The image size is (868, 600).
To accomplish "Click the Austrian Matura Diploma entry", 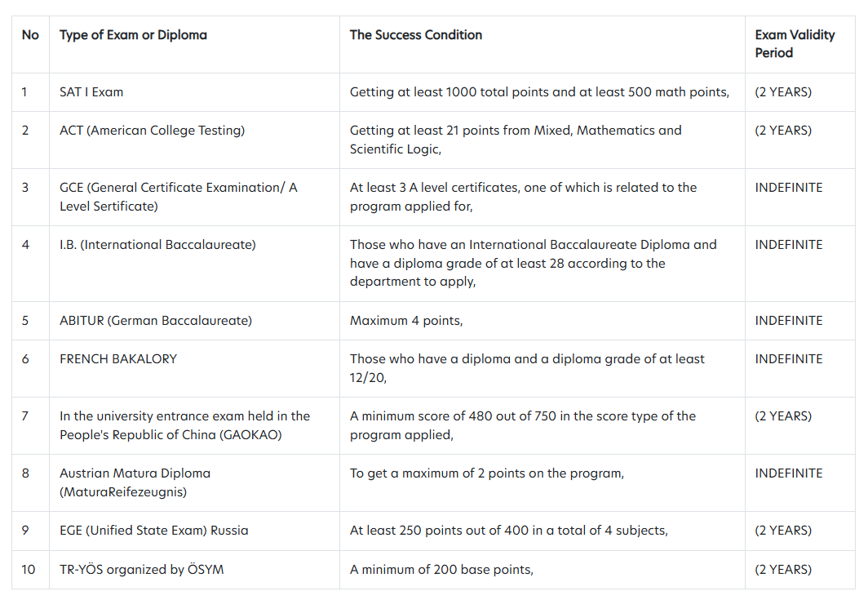I will (135, 482).
